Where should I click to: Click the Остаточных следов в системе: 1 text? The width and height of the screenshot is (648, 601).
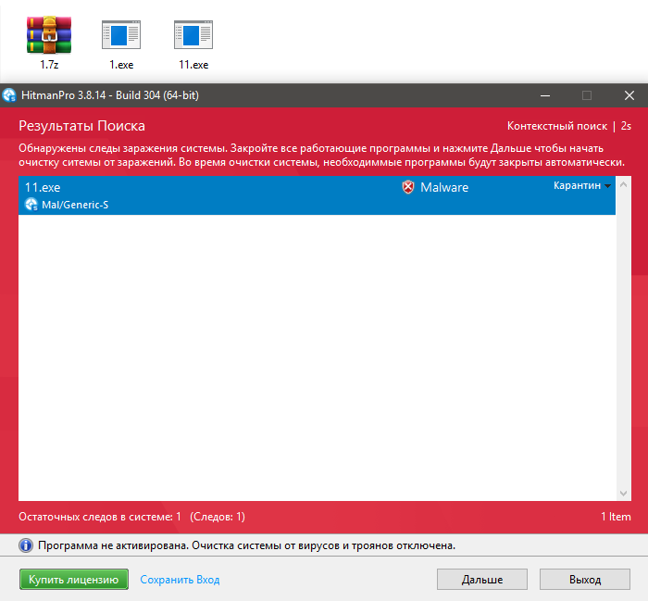[100, 517]
